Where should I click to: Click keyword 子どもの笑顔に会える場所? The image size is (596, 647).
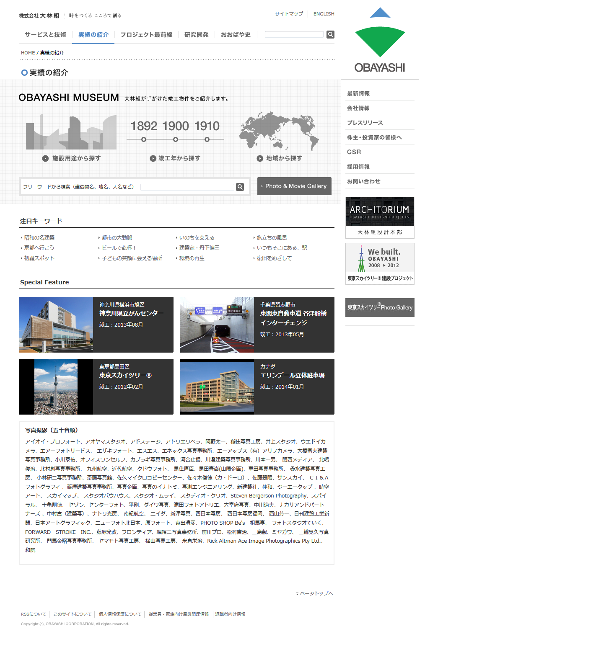point(132,258)
